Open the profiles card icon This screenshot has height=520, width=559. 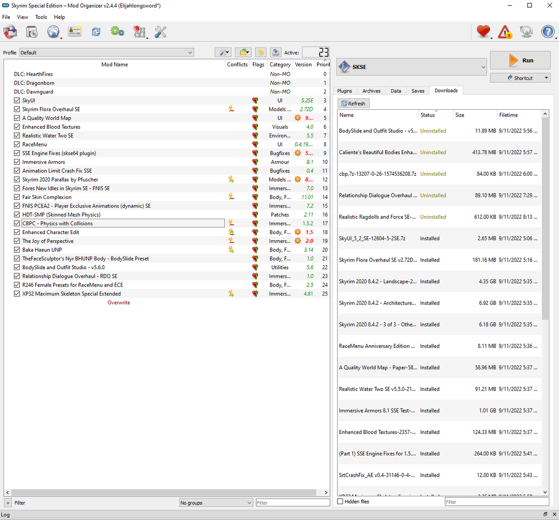pos(75,31)
